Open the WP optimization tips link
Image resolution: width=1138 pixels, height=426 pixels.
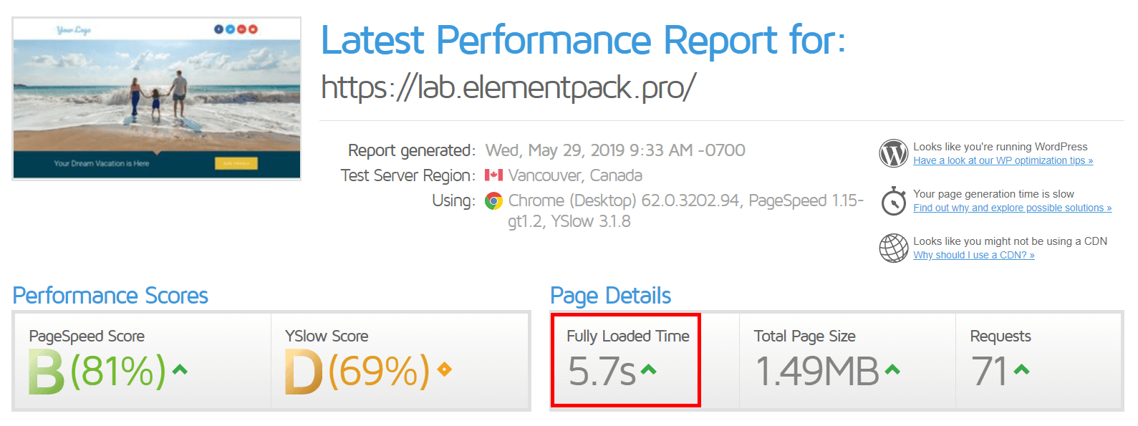point(1003,161)
